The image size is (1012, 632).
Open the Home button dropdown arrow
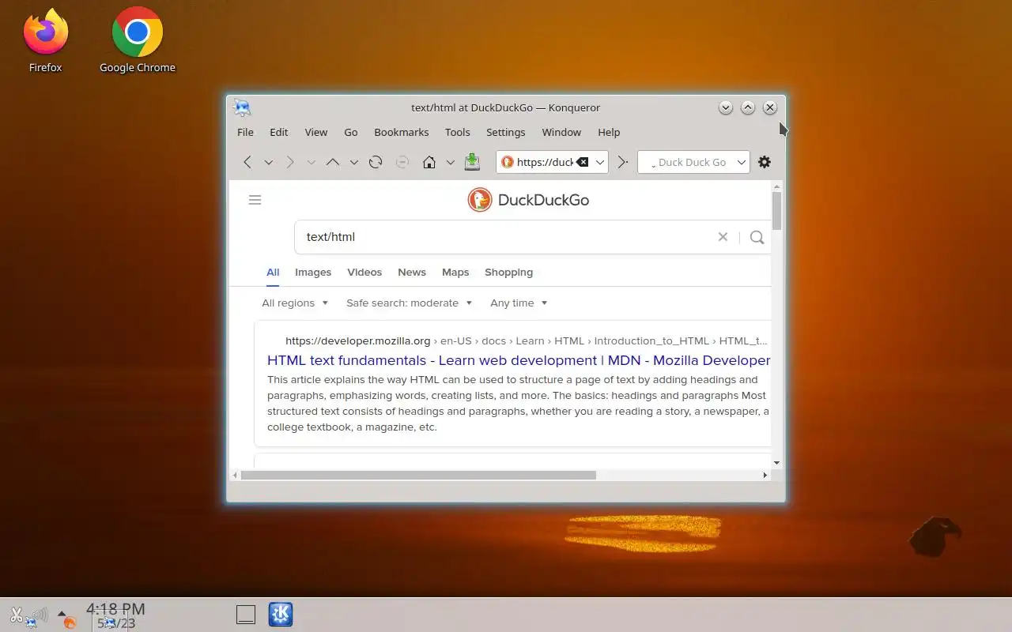(451, 162)
